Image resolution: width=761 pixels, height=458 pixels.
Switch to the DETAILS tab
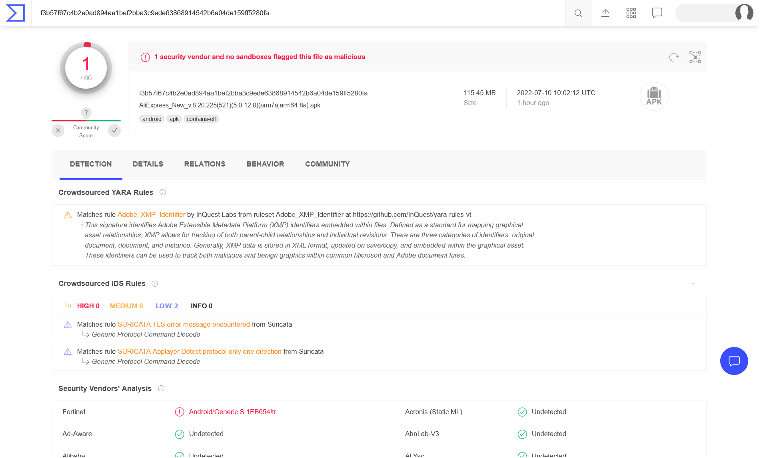coord(148,164)
